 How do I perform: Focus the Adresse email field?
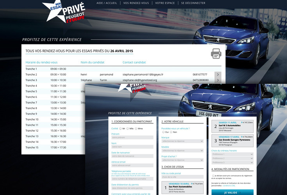click(132, 165)
